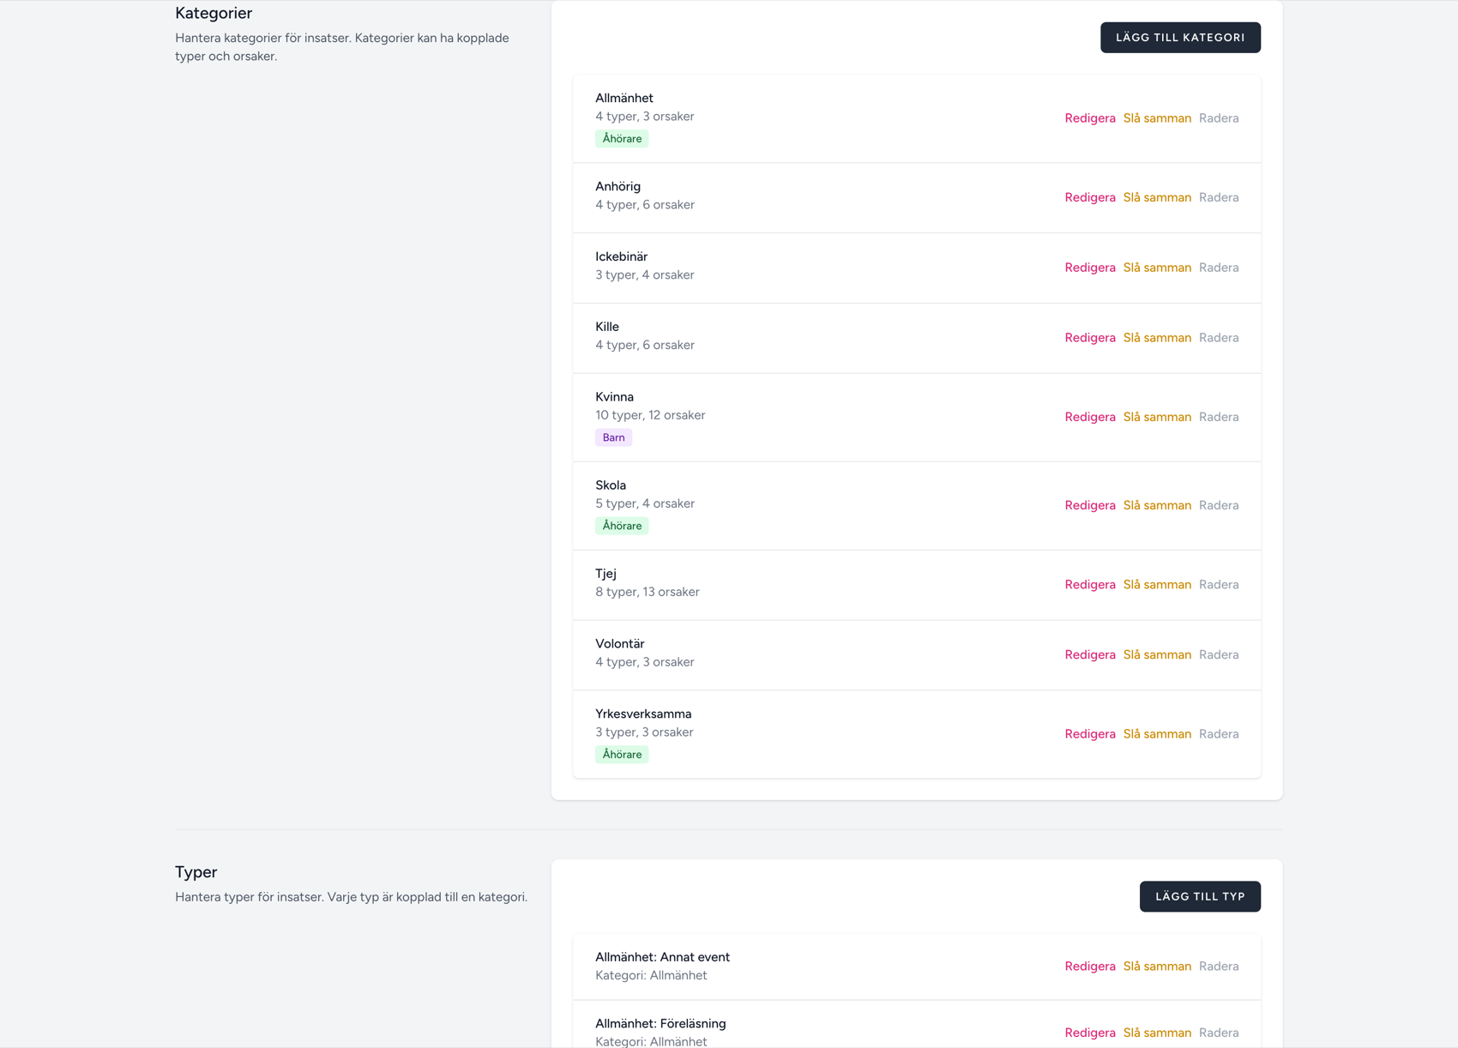Delete the Kvinna category
Image resolution: width=1458 pixels, height=1048 pixels.
[x=1219, y=417]
